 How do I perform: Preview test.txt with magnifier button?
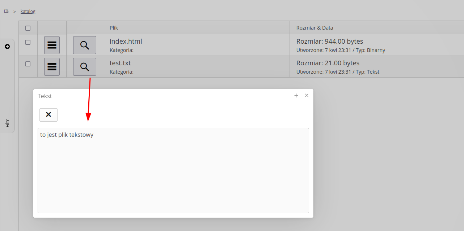(x=85, y=67)
